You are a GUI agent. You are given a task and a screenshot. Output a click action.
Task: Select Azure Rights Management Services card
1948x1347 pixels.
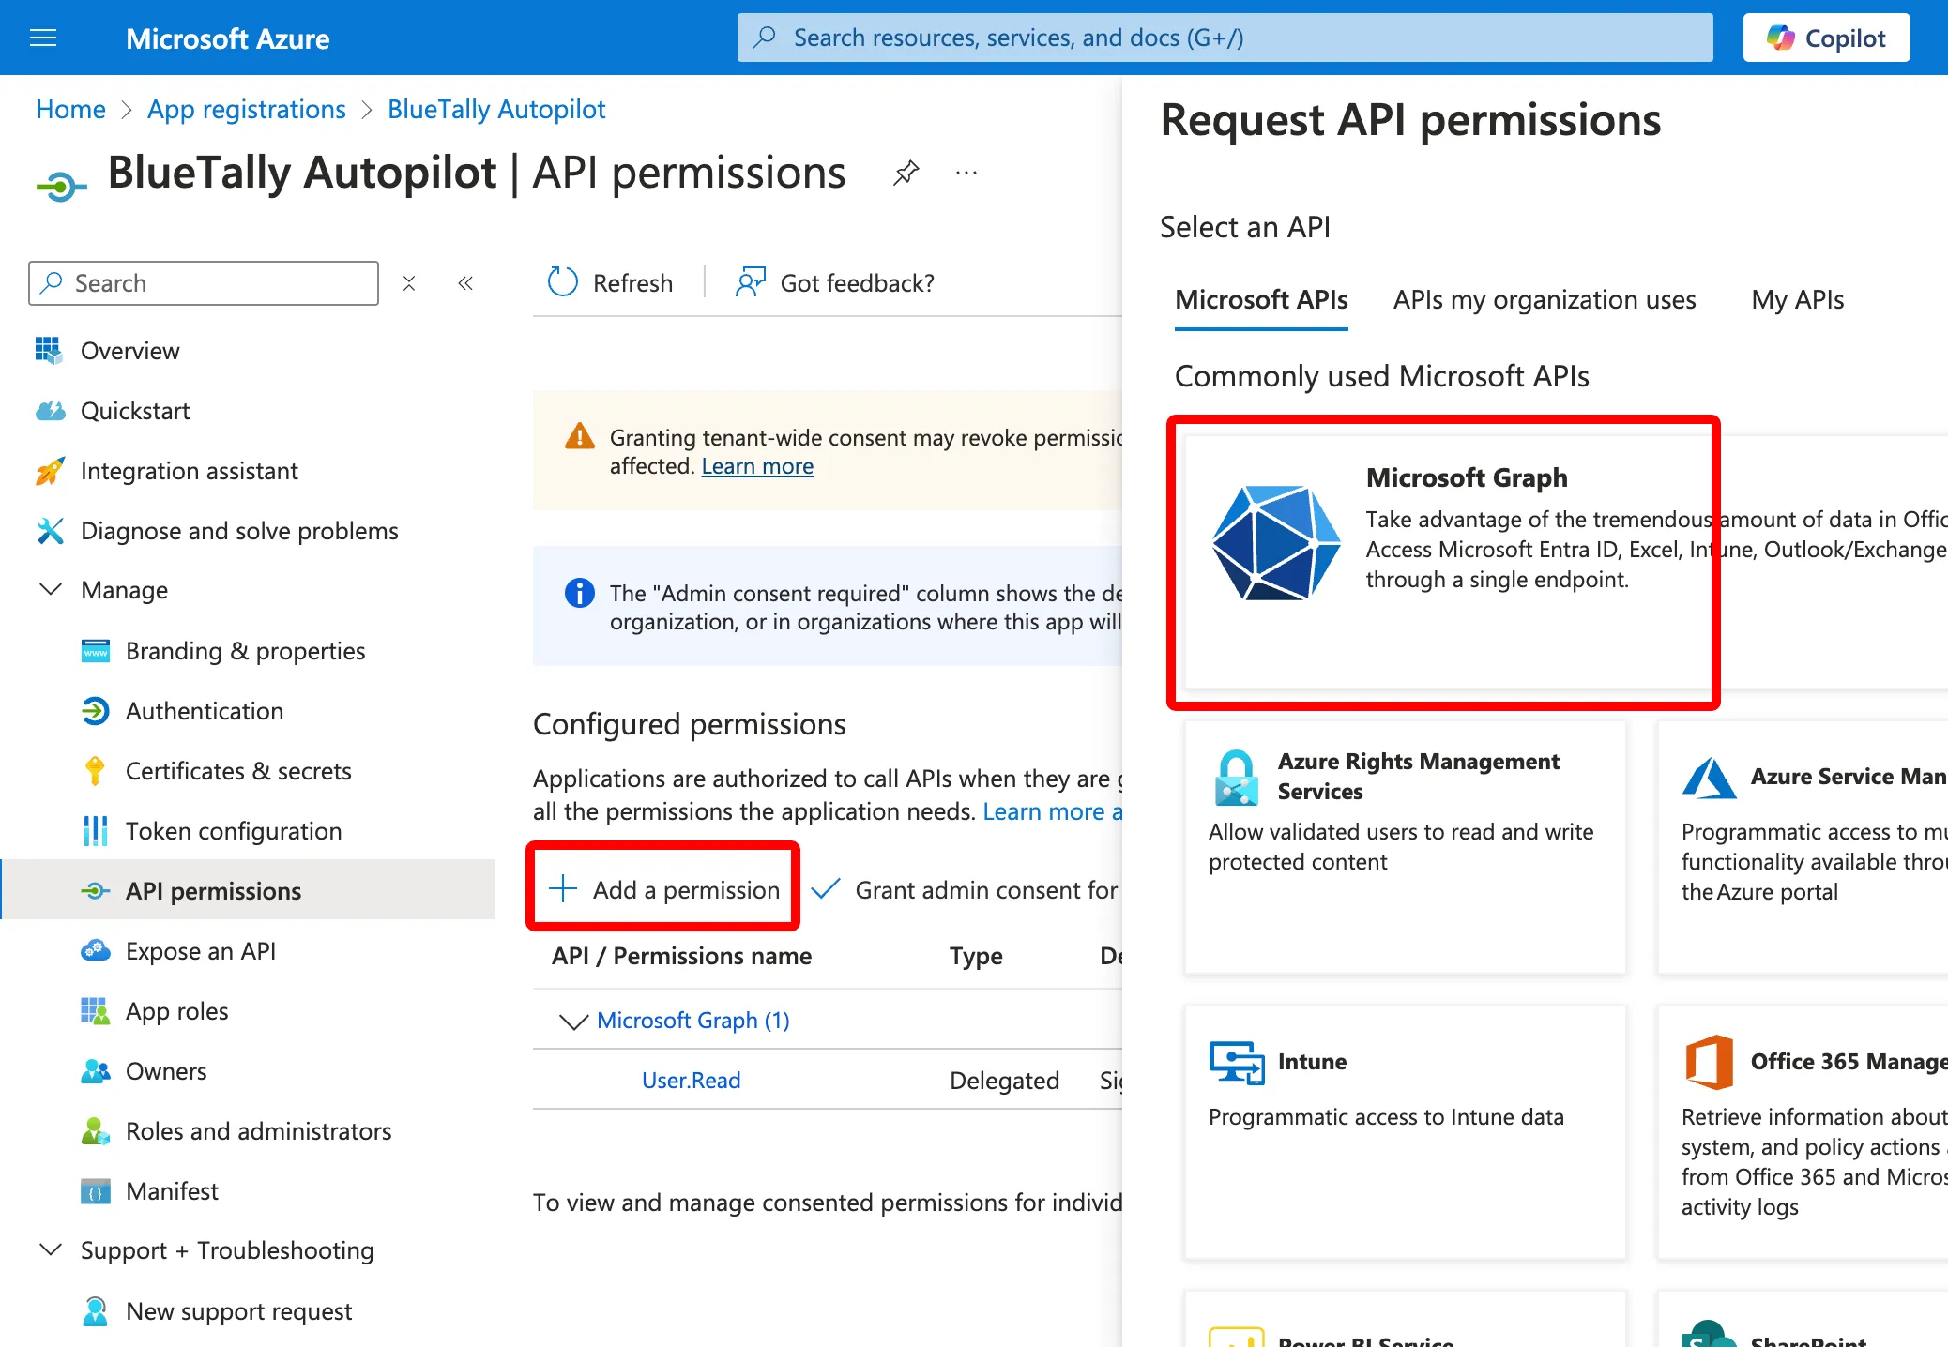tap(1405, 847)
